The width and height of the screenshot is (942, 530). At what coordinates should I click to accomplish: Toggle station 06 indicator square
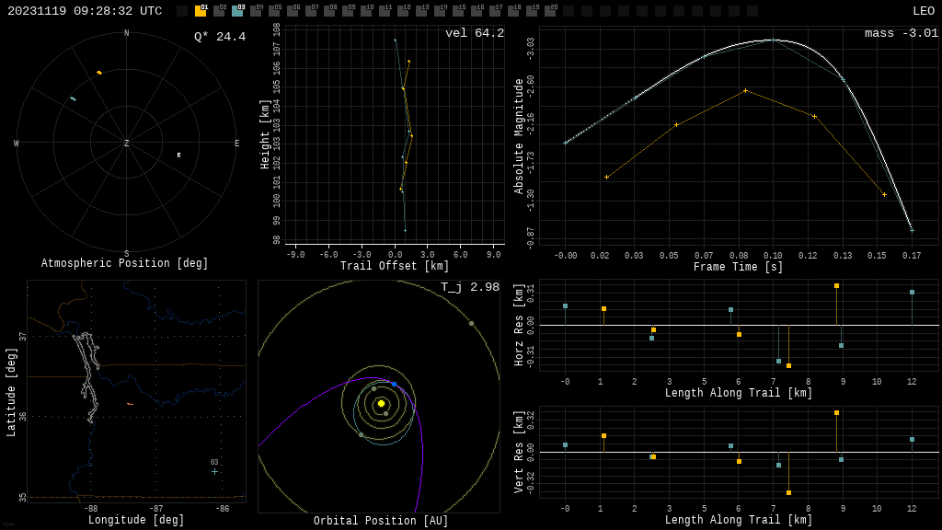pyautogui.click(x=293, y=11)
